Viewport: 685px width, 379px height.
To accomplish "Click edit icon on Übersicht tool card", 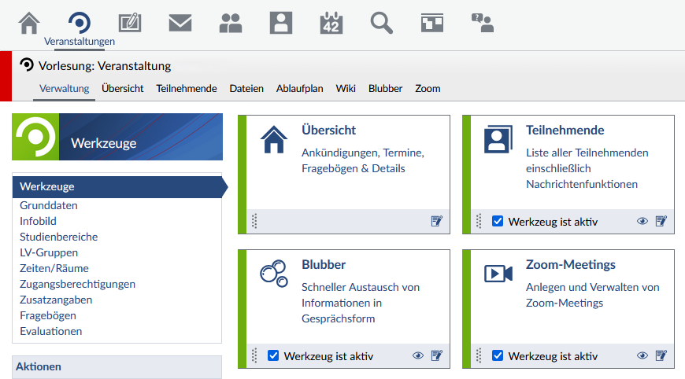I will 437,222.
